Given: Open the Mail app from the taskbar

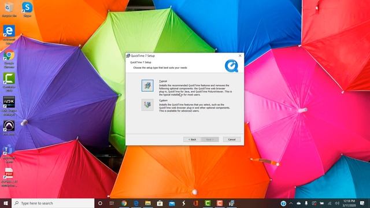Looking at the screenshot, I should [x=172, y=203].
